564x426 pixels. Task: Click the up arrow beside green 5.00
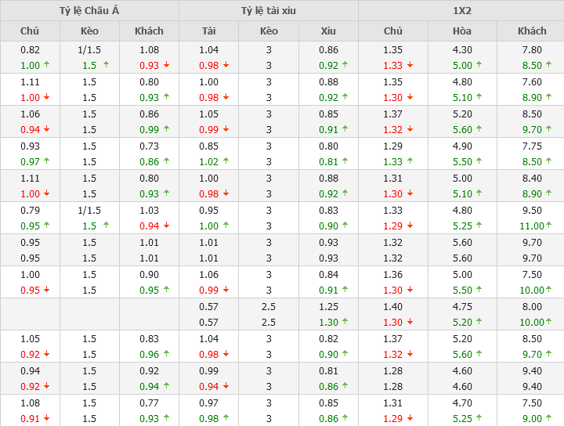click(480, 66)
